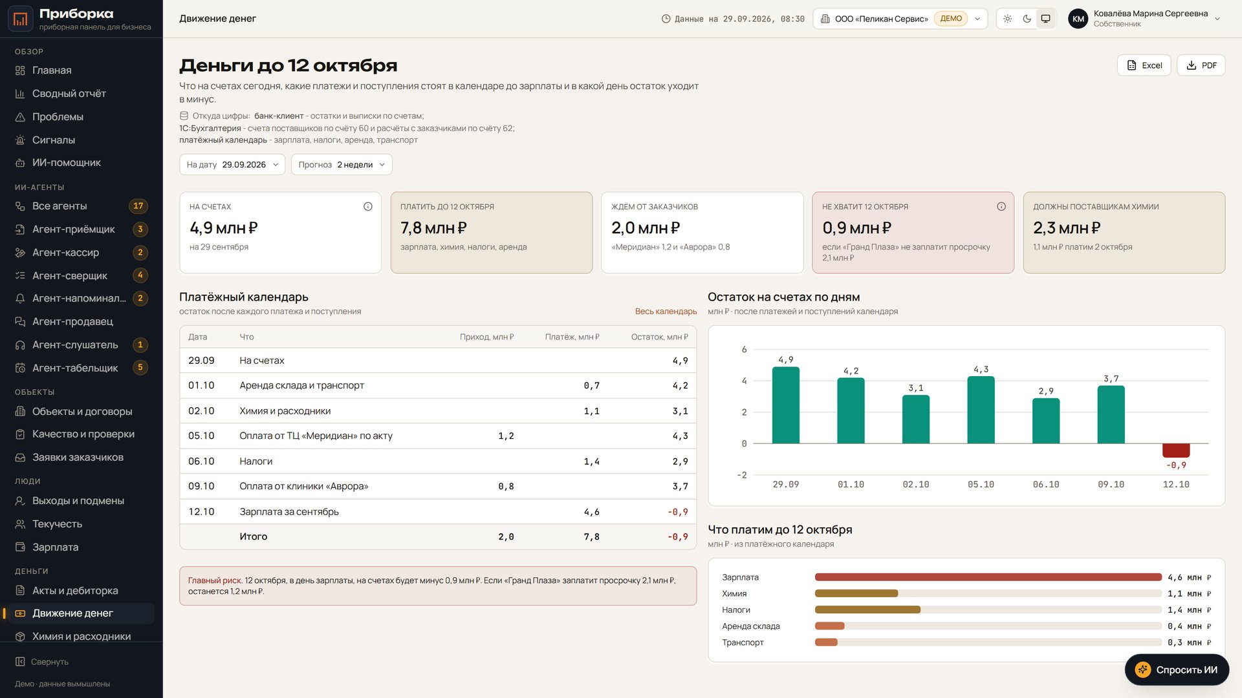The height and width of the screenshot is (698, 1242).
Task: Click the Приборка logo icon
Action: click(20, 19)
